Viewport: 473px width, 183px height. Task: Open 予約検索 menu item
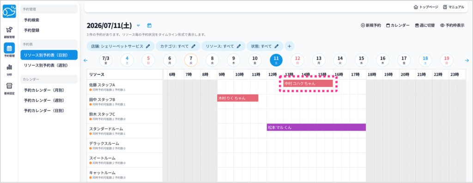tap(49, 20)
